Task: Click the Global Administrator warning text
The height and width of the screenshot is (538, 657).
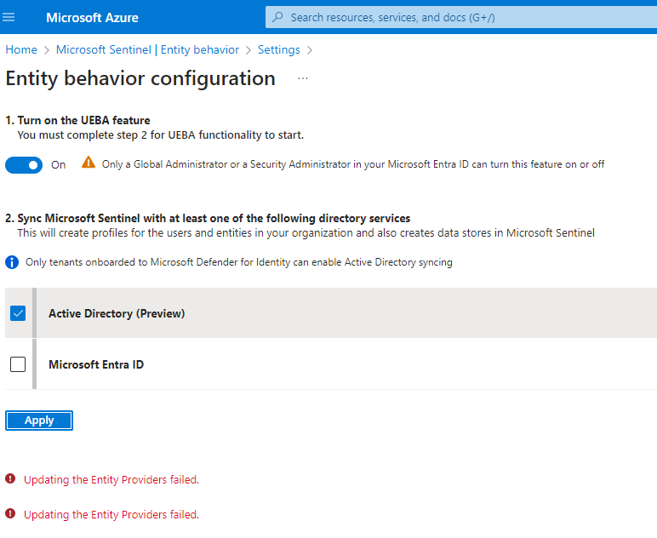Action: pyautogui.click(x=353, y=164)
